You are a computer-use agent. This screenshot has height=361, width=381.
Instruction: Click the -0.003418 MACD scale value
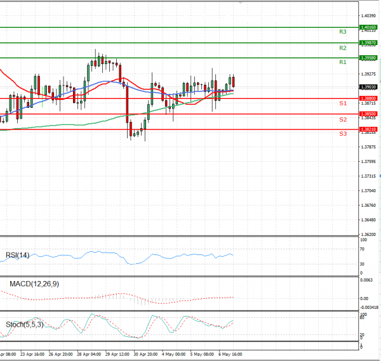tap(369, 308)
